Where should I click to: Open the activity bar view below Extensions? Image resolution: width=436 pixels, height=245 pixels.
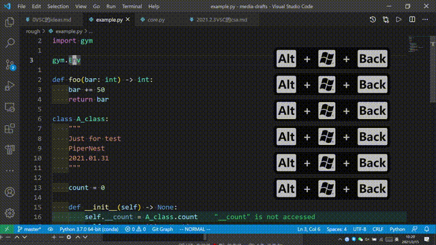click(10, 150)
